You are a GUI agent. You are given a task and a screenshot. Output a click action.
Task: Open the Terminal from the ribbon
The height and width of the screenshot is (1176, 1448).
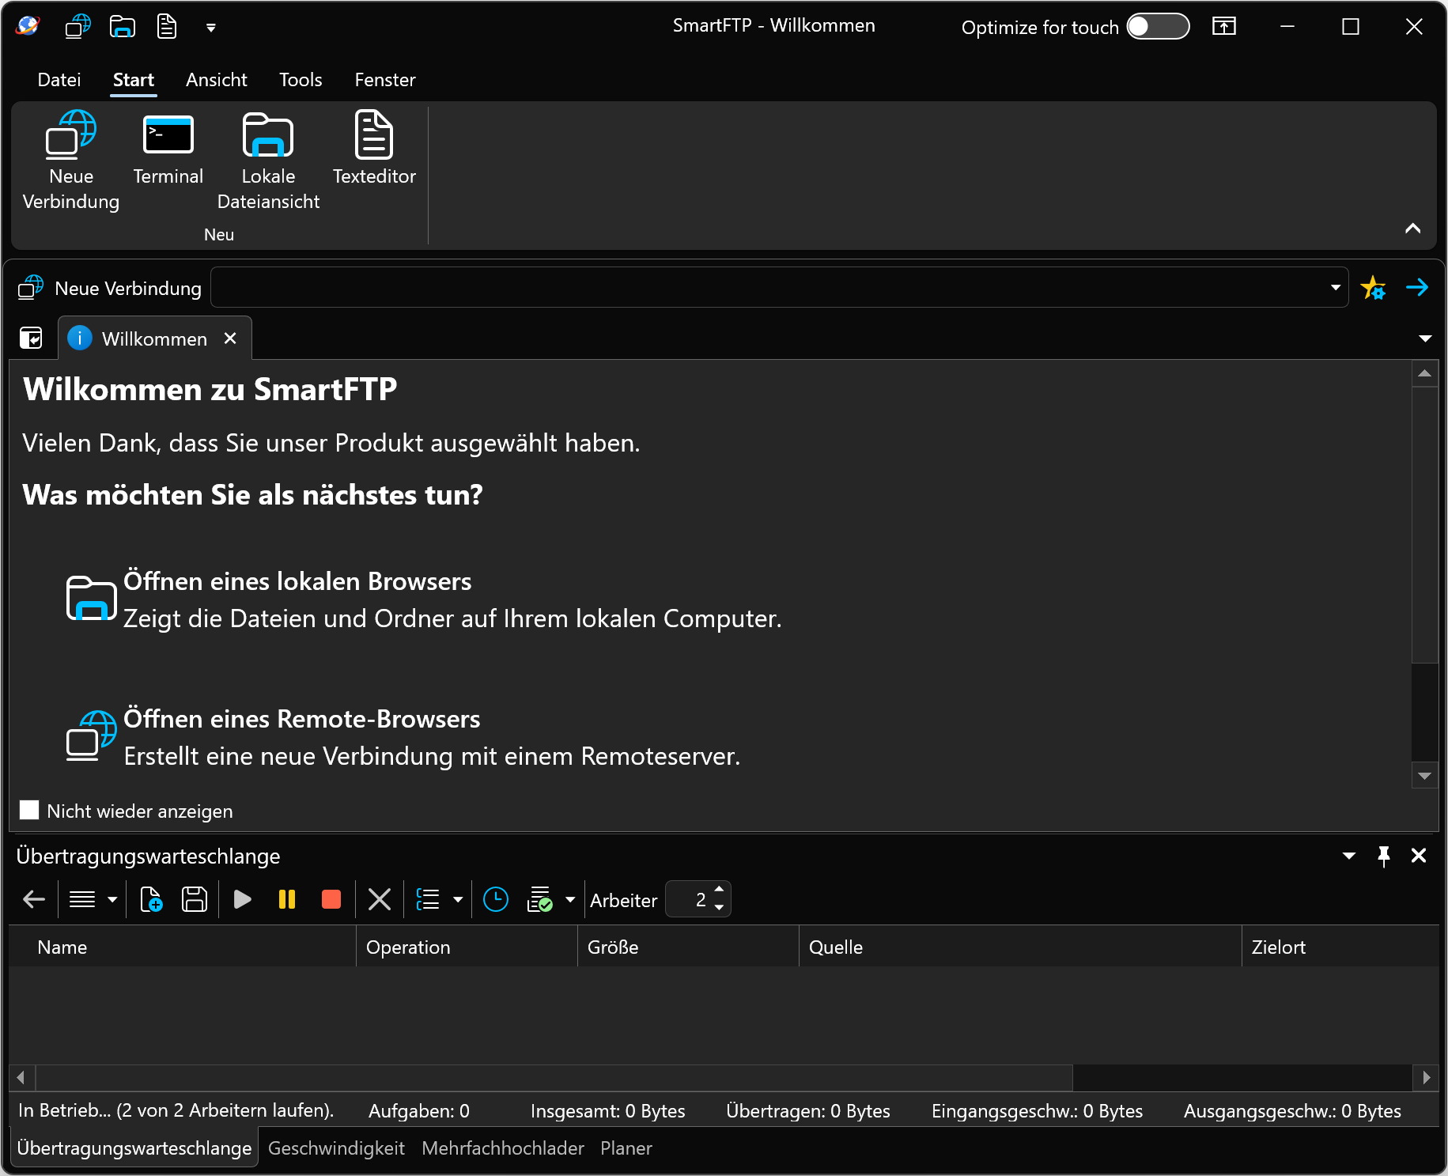[168, 149]
